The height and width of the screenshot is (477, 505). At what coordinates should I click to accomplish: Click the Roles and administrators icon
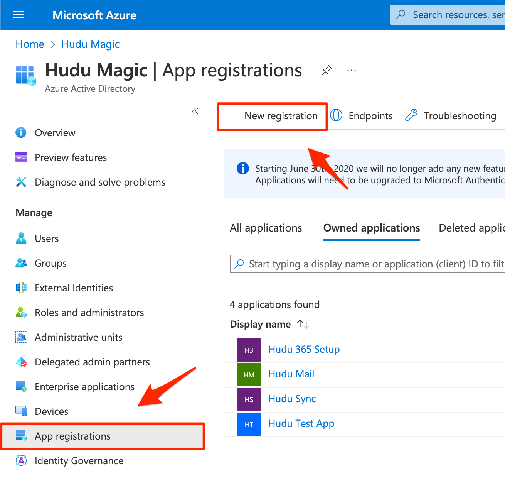point(21,313)
